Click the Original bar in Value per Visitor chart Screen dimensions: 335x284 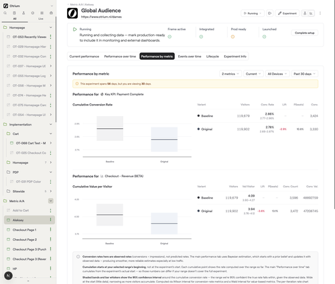164,224
